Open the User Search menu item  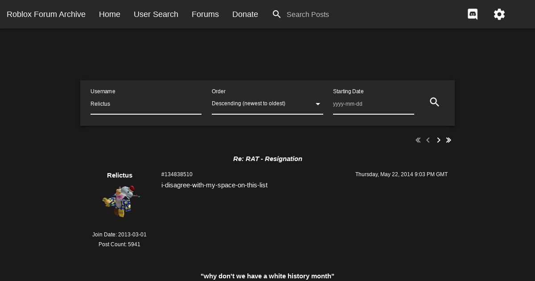[156, 14]
